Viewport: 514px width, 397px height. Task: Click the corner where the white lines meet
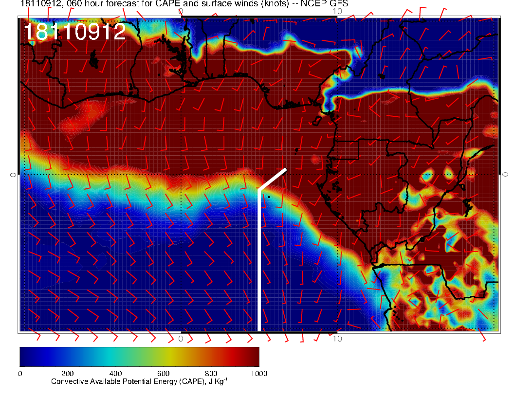(x=259, y=190)
